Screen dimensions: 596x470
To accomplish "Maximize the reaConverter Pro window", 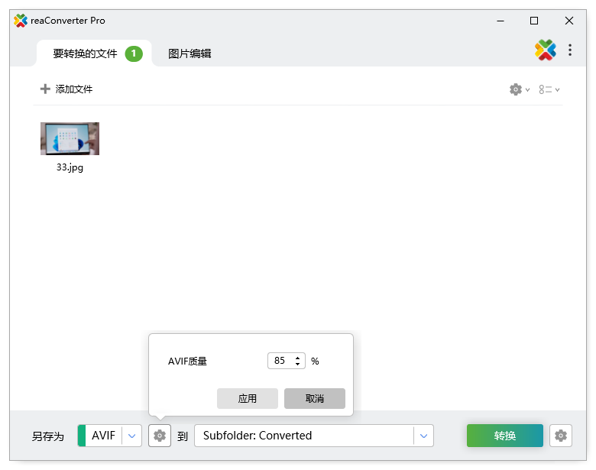I will click(x=534, y=21).
